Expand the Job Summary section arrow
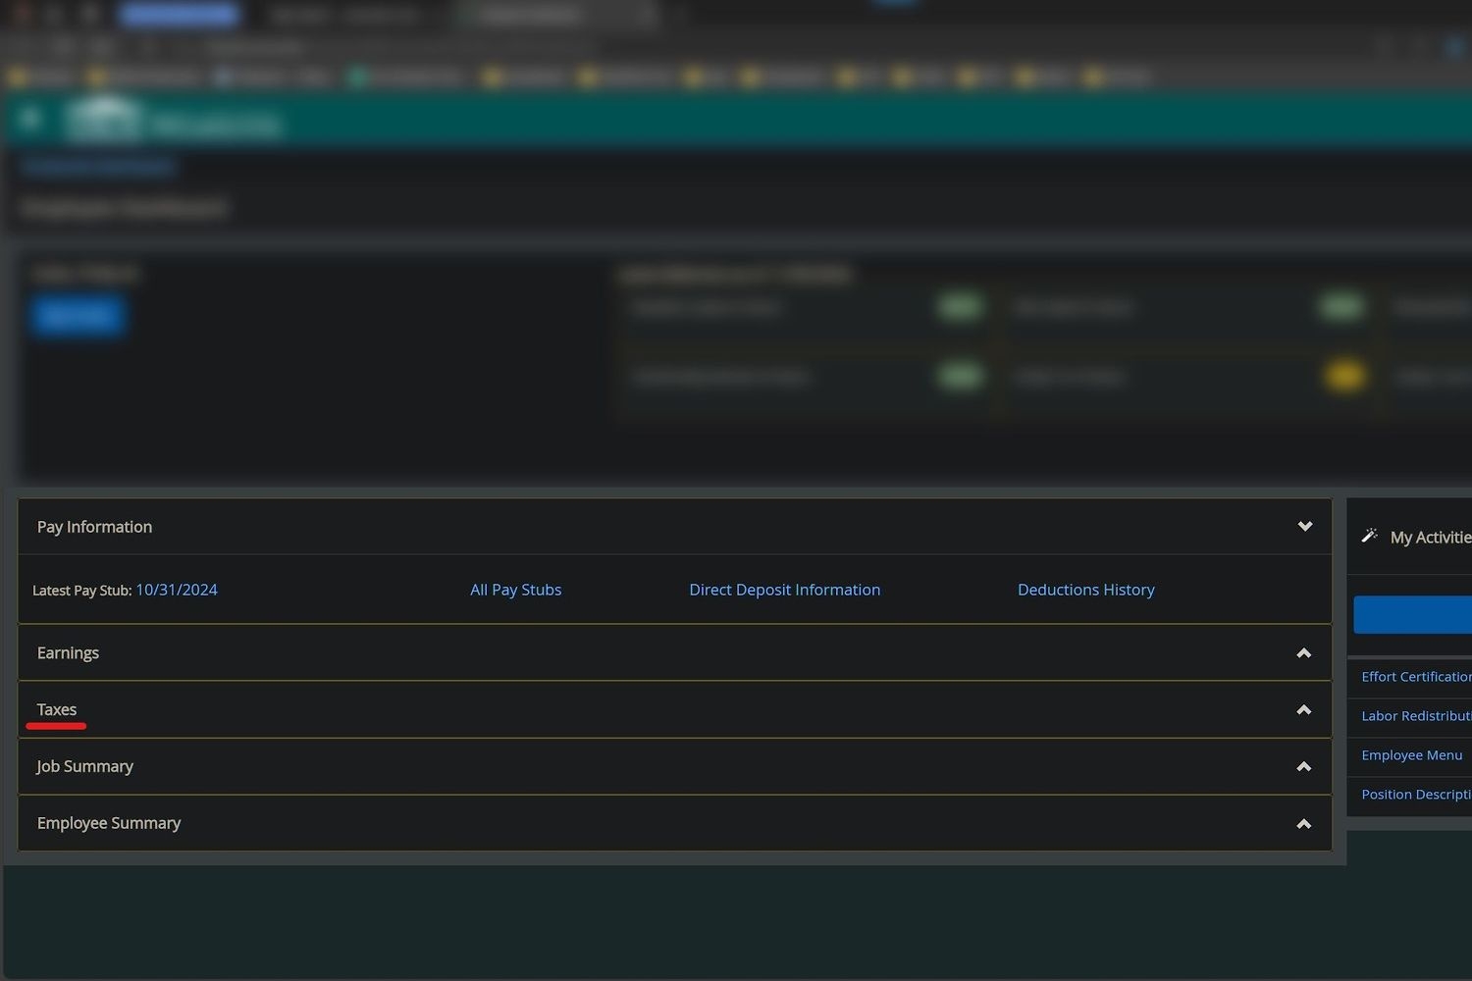This screenshot has width=1472, height=981. coord(1303,767)
